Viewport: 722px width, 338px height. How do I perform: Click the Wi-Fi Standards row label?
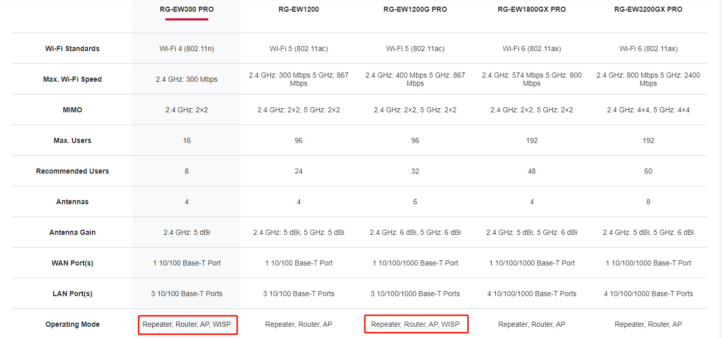pos(73,49)
